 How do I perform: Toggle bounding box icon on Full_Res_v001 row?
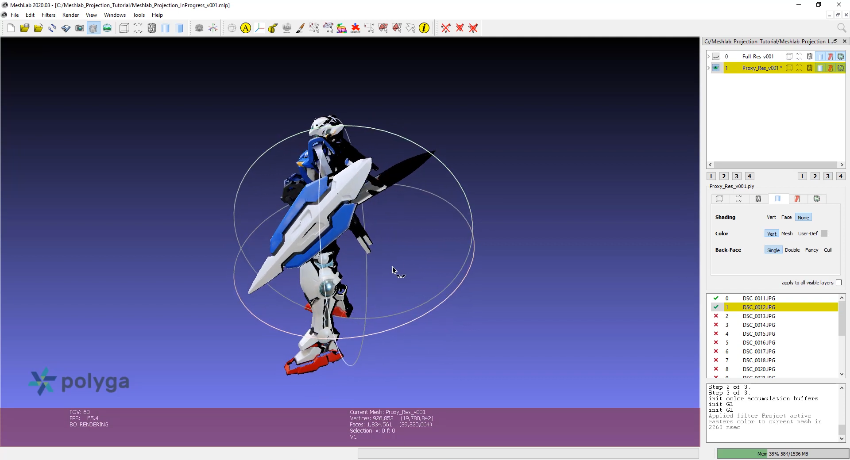pyautogui.click(x=789, y=57)
